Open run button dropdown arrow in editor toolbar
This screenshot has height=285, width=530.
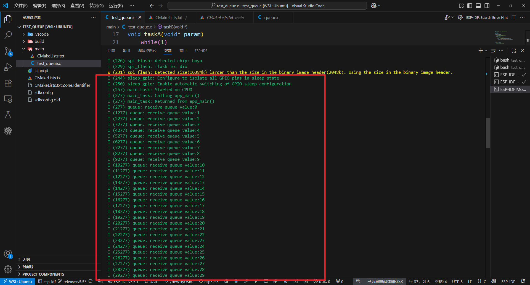[452, 17]
